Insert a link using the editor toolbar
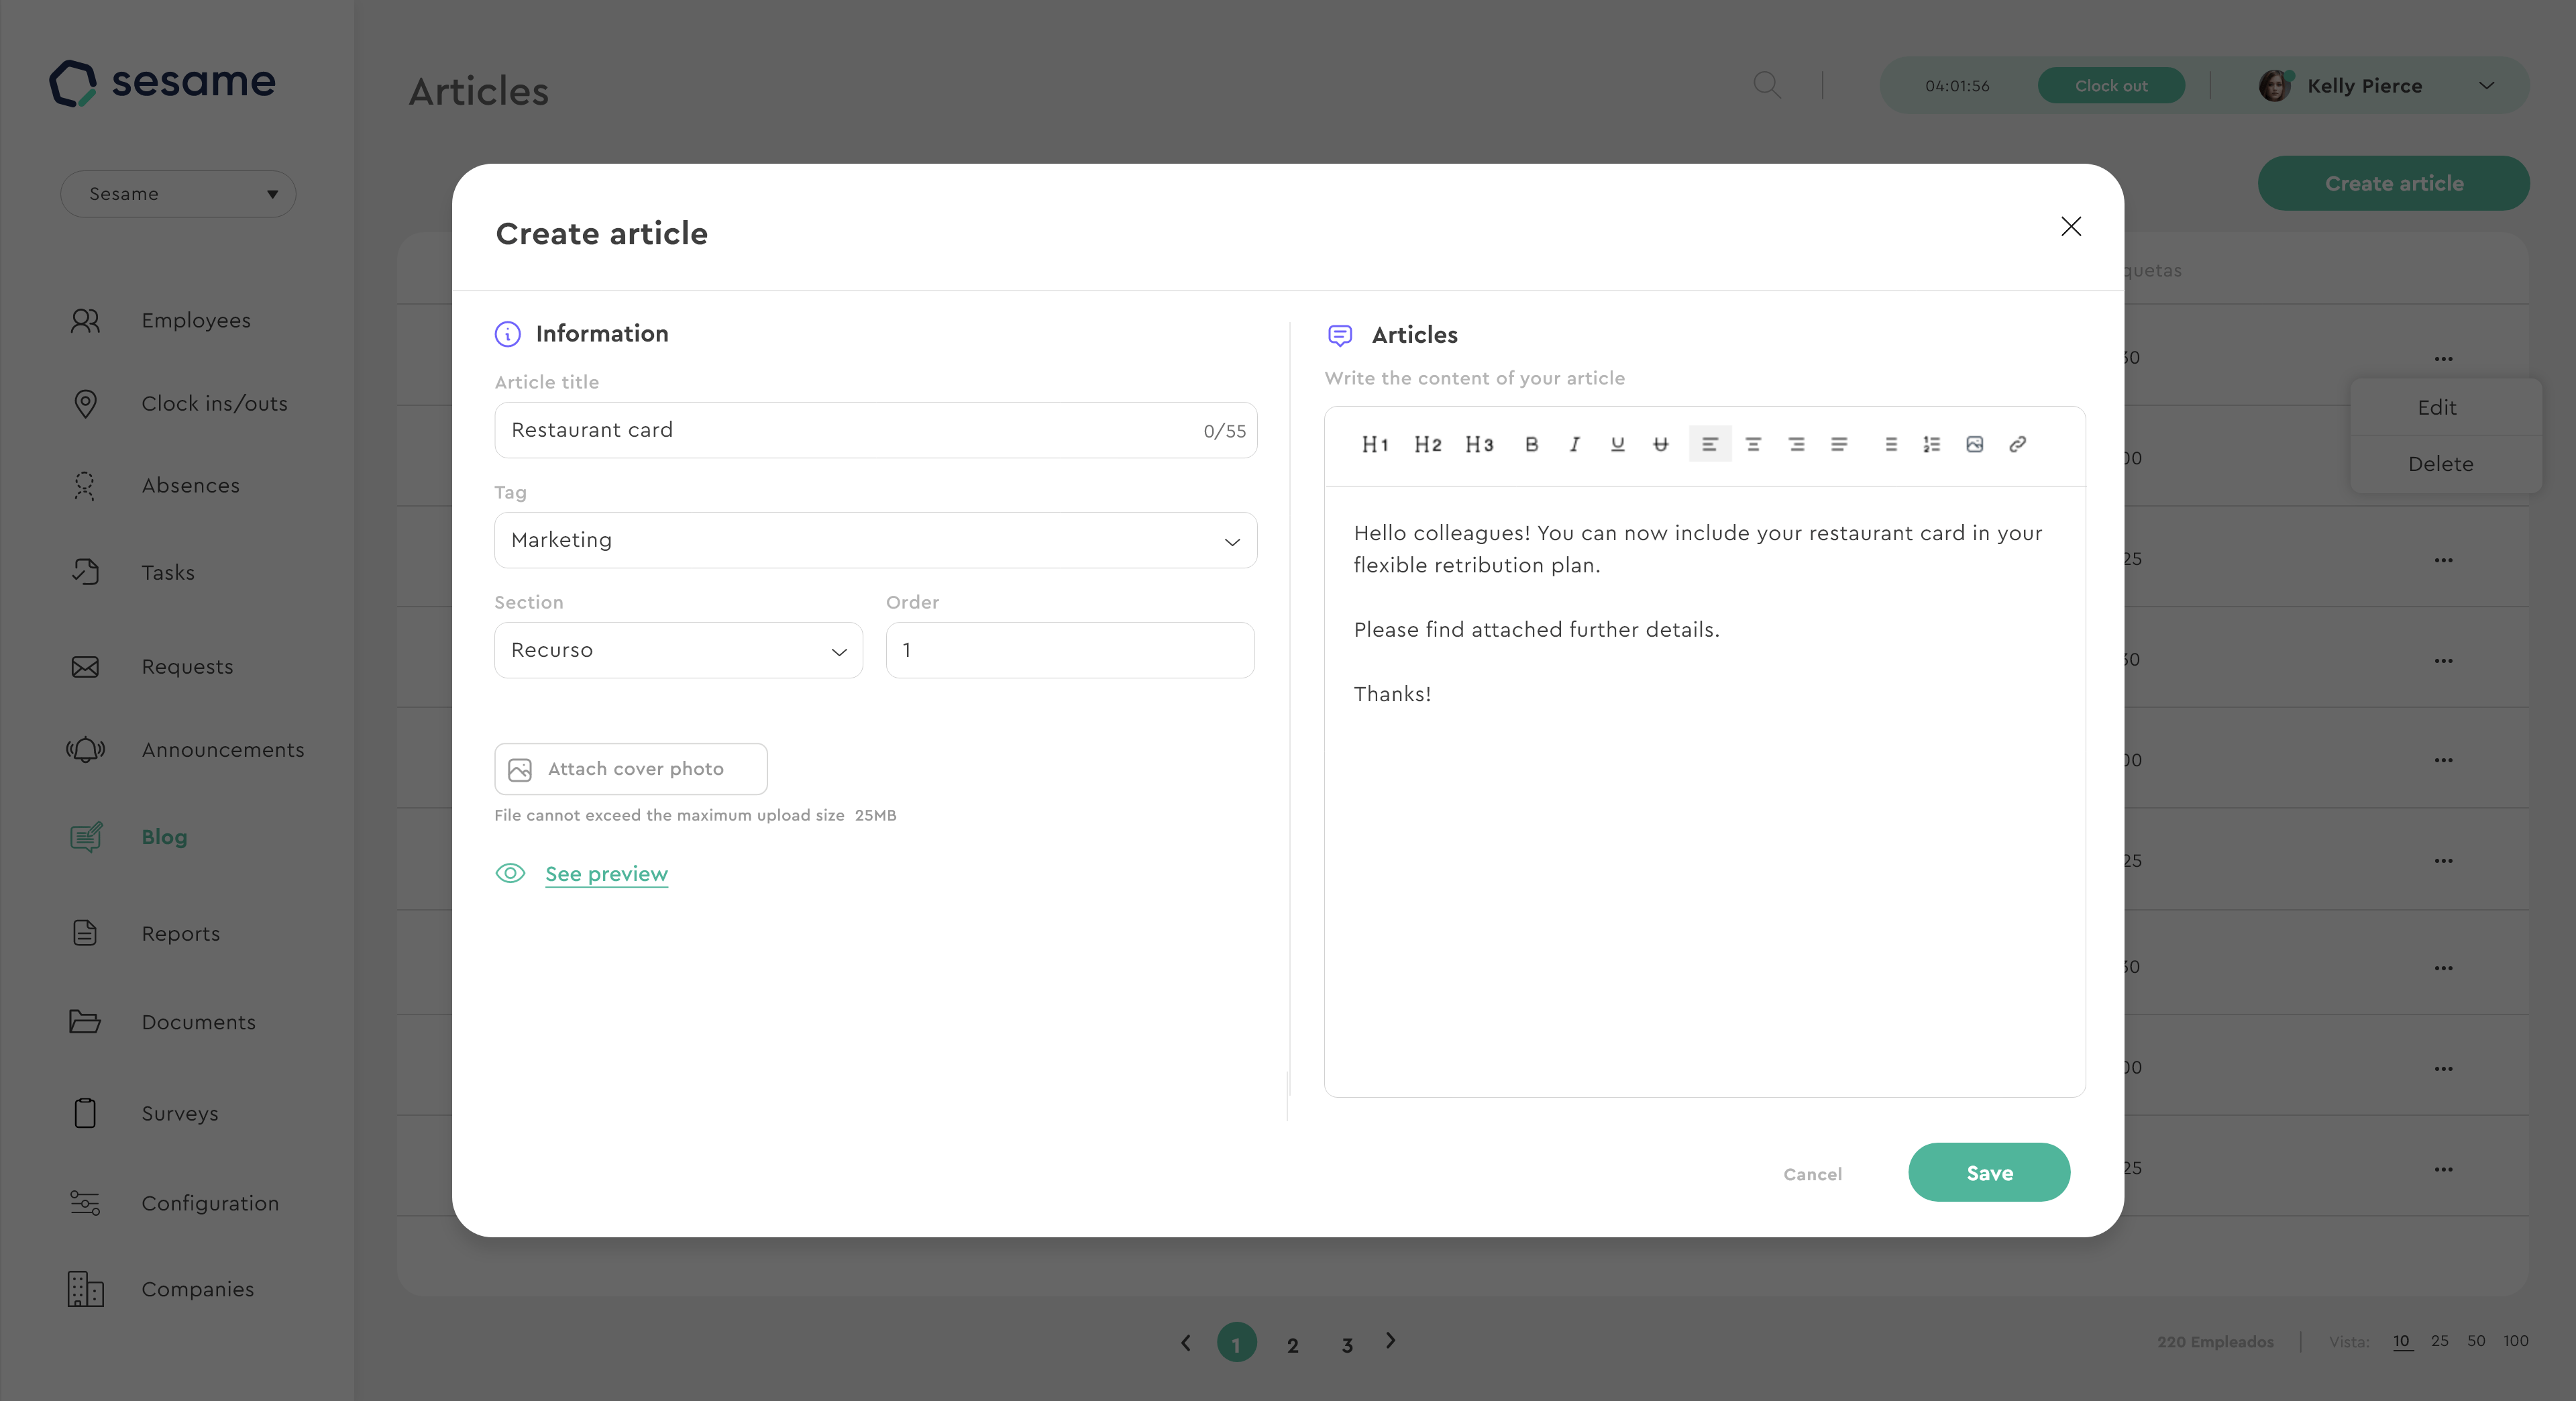 (2017, 444)
